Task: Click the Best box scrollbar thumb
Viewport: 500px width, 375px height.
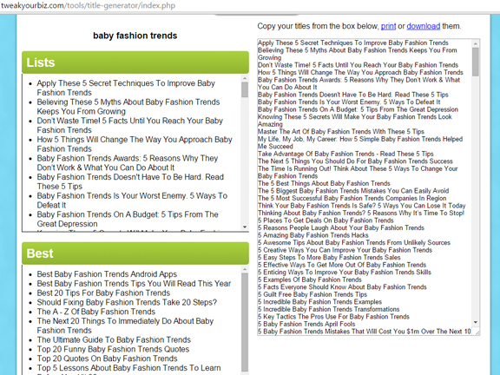Action: (x=245, y=322)
